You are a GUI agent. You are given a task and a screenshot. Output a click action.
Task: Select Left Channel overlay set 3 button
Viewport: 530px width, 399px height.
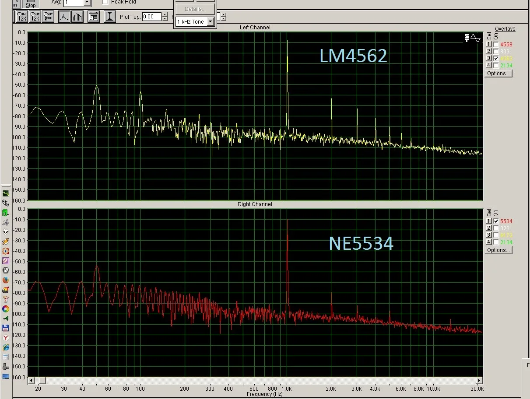[x=489, y=58]
